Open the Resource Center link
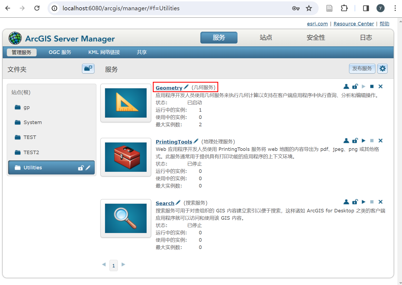The width and height of the screenshot is (402, 285). click(354, 24)
